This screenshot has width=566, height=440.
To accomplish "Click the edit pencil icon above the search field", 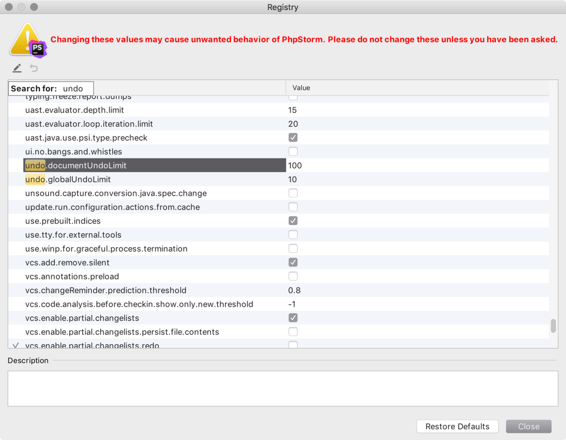I will pos(17,68).
